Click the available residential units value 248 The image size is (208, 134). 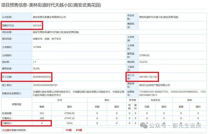point(42,118)
